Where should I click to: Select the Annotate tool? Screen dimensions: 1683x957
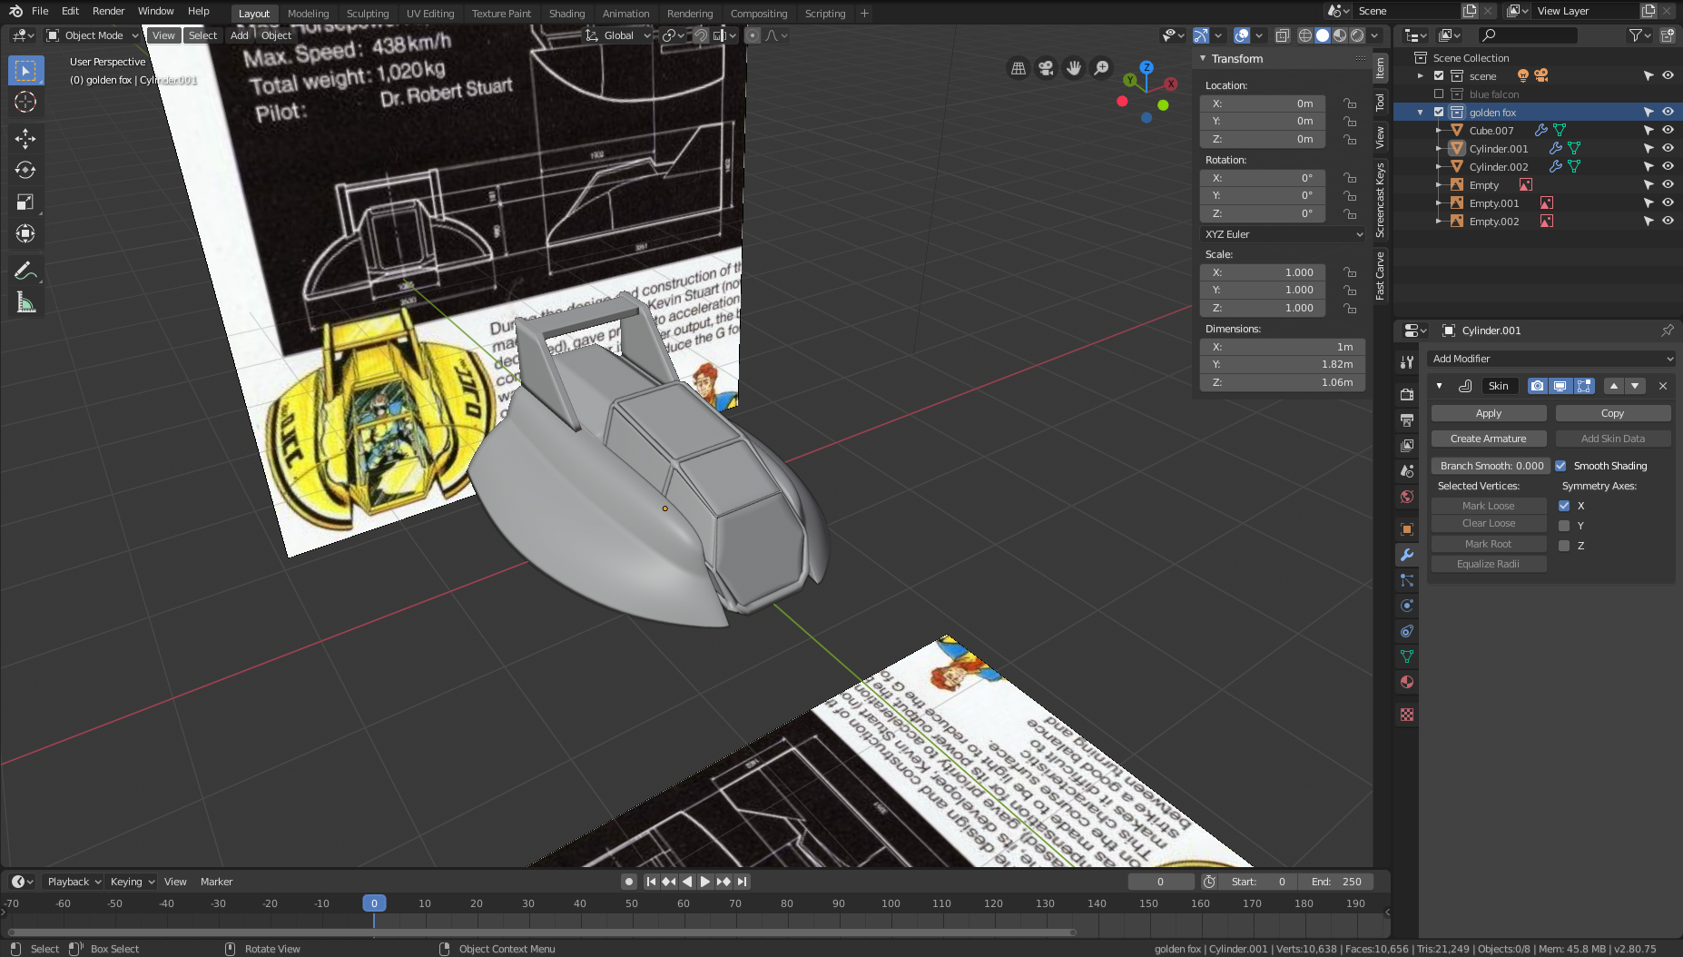click(25, 271)
